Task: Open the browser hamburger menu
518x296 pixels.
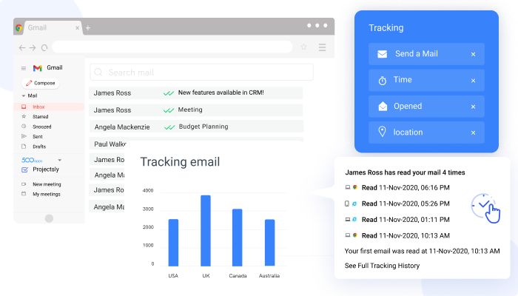Action: (322, 47)
